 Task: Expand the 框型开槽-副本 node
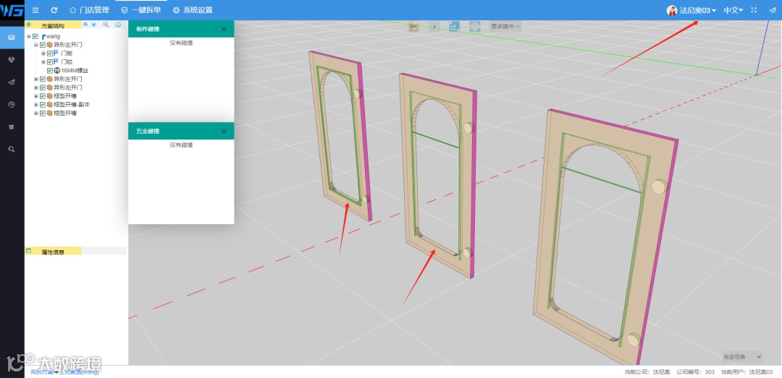pos(36,105)
